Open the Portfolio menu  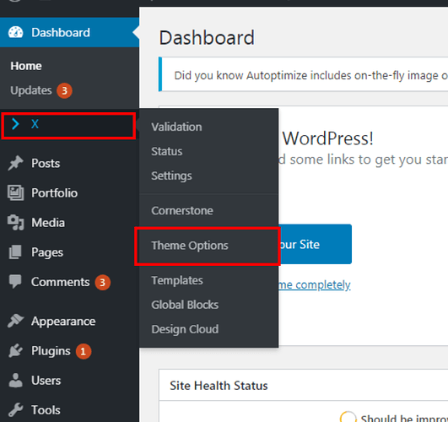coord(54,193)
